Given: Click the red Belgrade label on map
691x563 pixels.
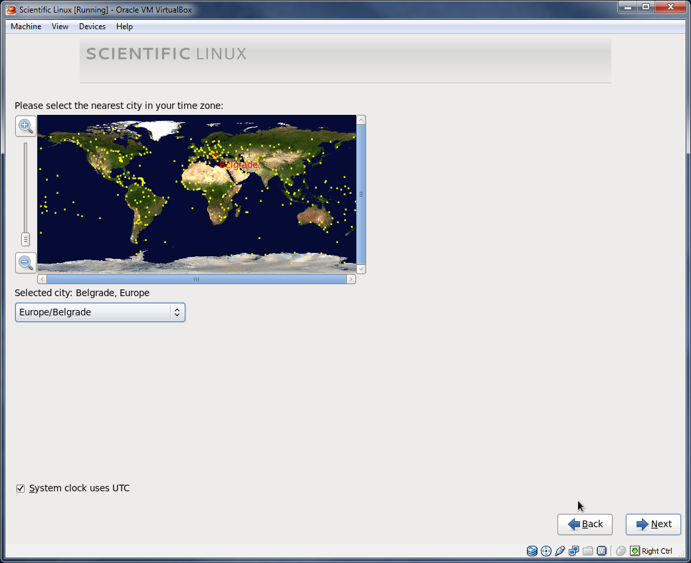Looking at the screenshot, I should click(239, 165).
